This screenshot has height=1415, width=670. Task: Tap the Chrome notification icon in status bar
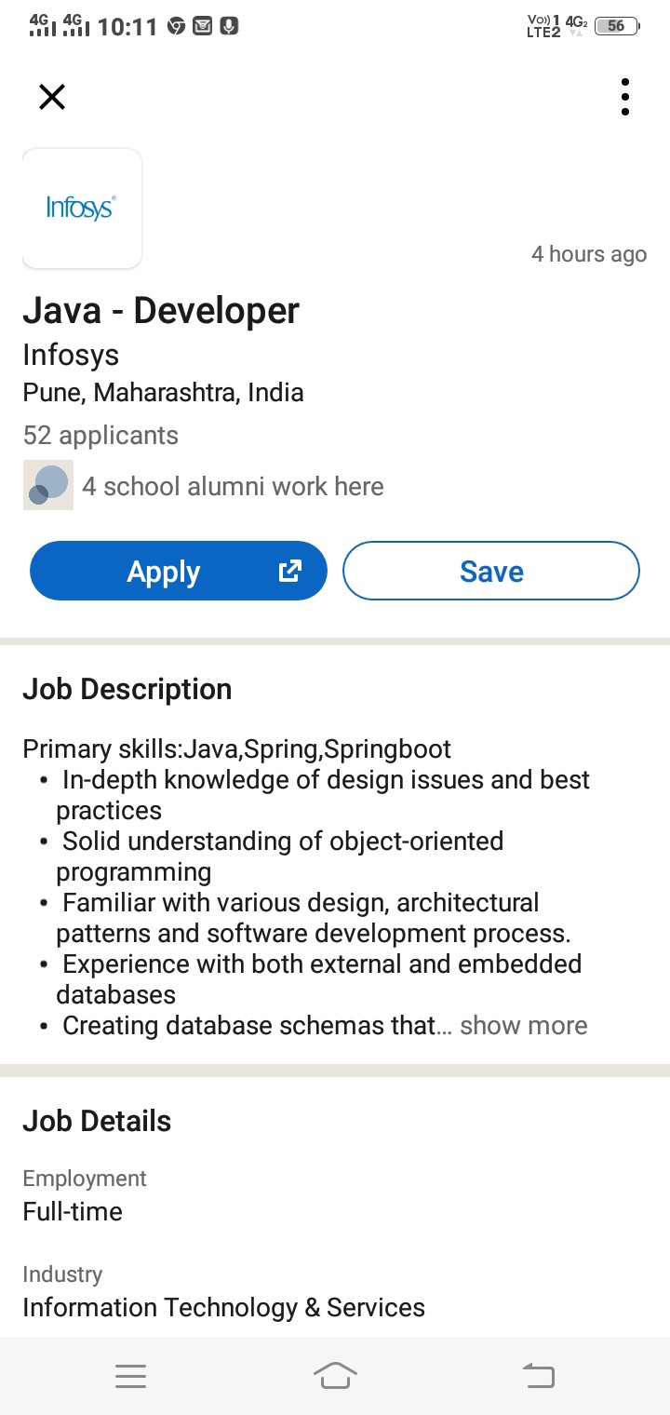coord(177,26)
